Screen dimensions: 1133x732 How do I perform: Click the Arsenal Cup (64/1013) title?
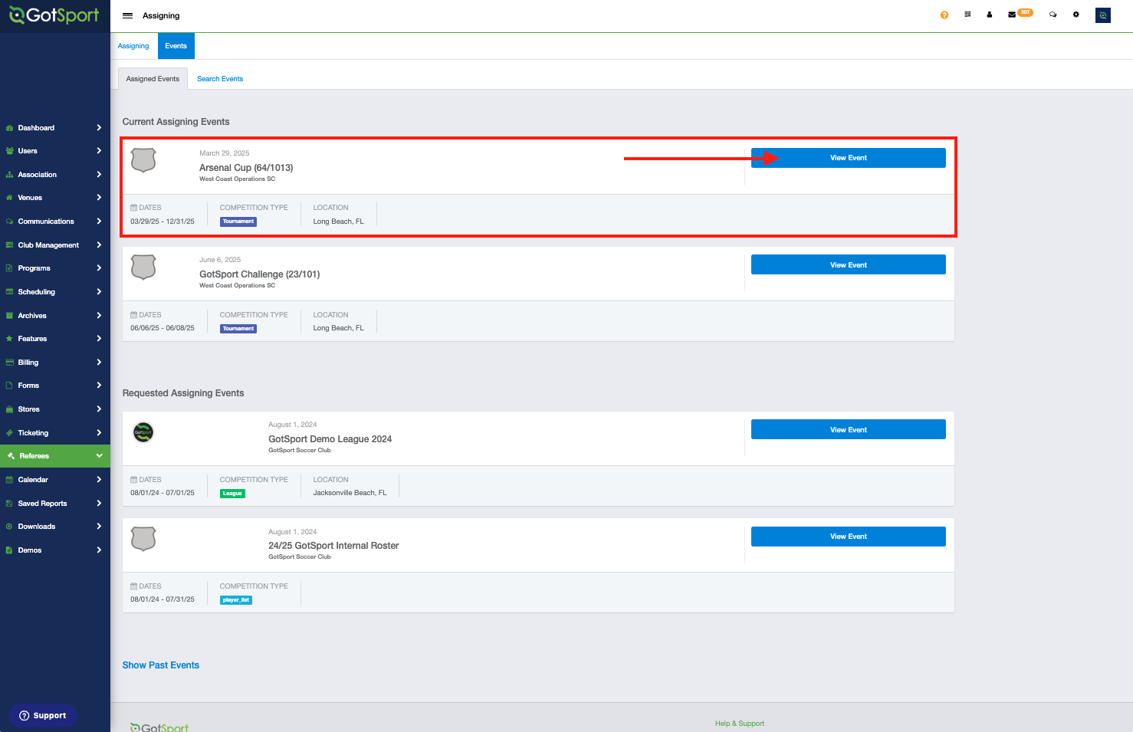[x=246, y=168]
